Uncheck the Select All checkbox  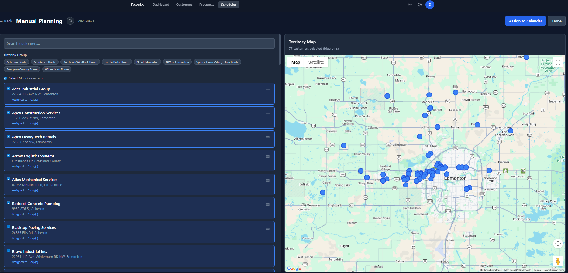[5, 78]
